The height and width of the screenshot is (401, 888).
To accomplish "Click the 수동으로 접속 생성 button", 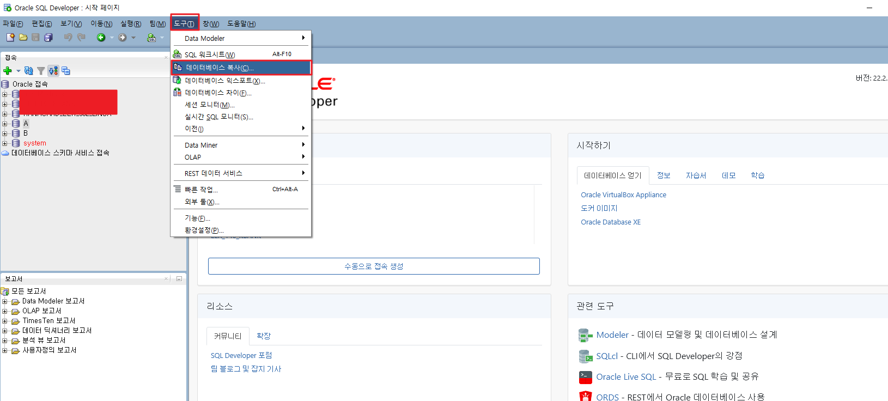I will point(374,266).
